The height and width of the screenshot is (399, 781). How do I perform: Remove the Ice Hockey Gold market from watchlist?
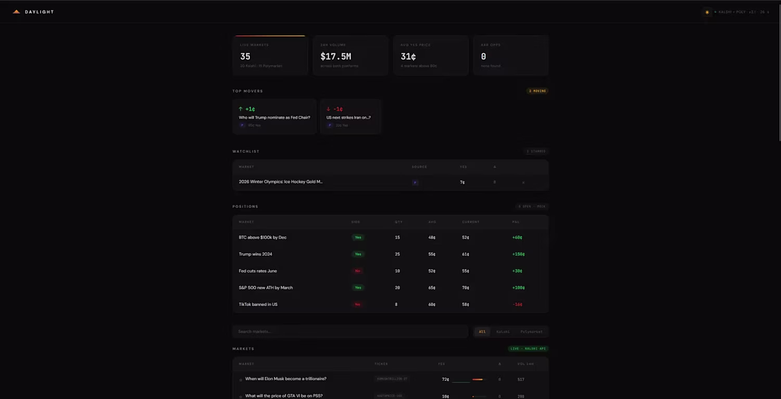523,182
